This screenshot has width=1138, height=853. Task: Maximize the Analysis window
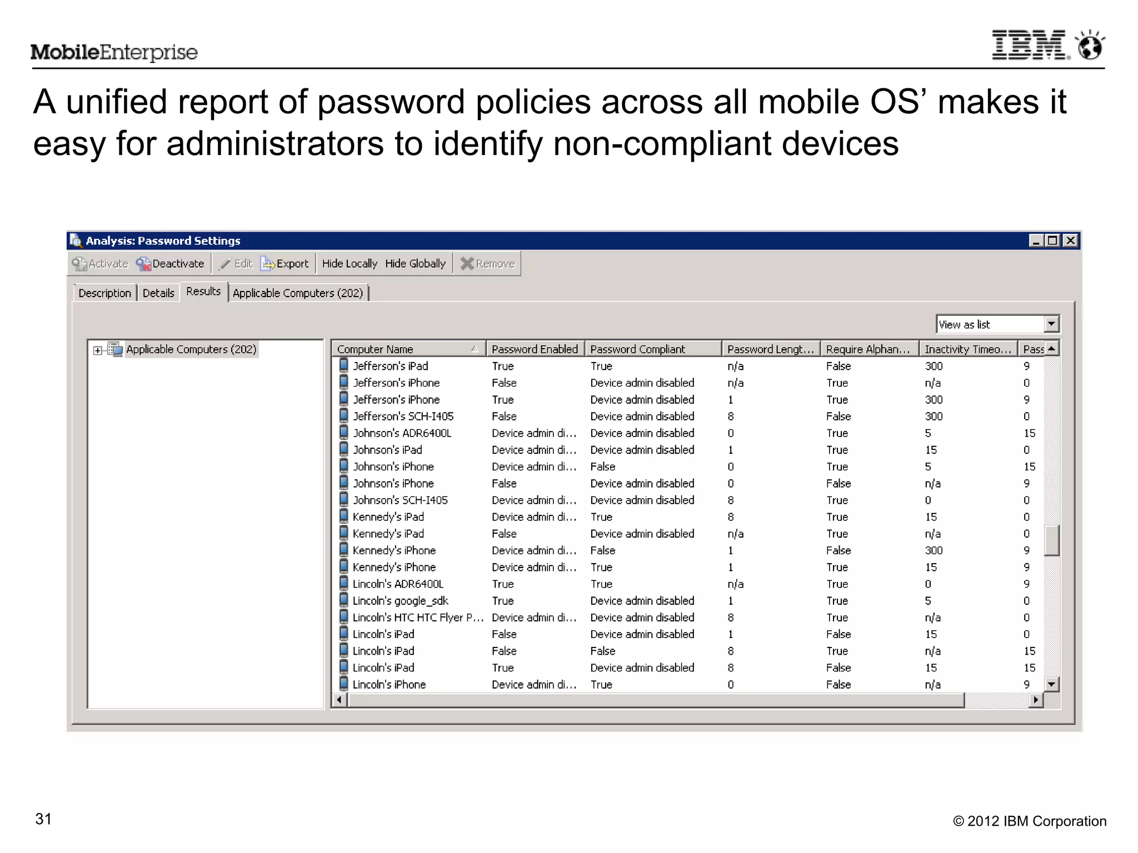tap(1052, 240)
